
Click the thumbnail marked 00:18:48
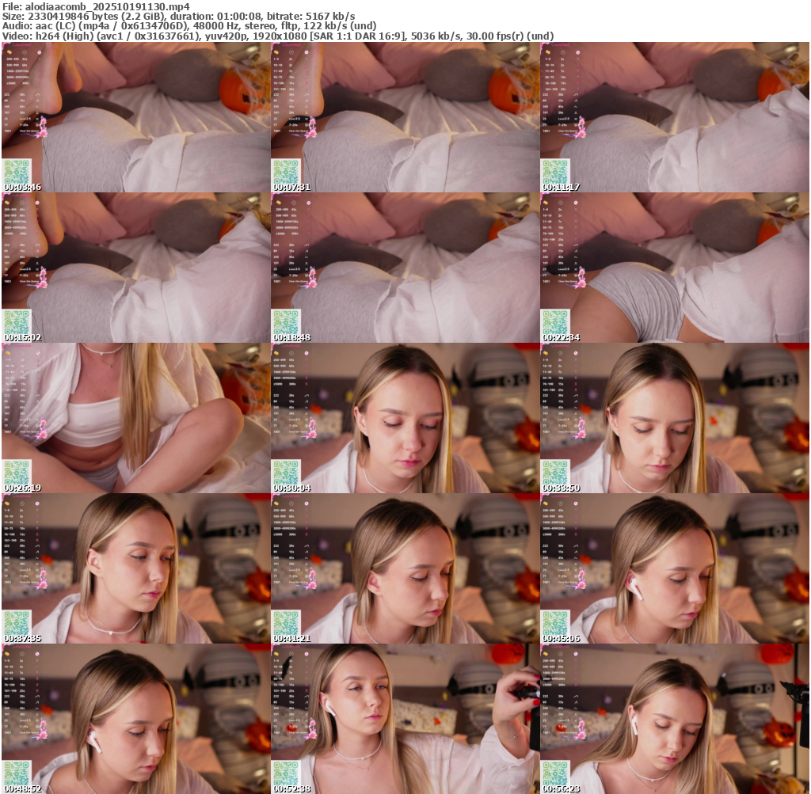click(405, 268)
